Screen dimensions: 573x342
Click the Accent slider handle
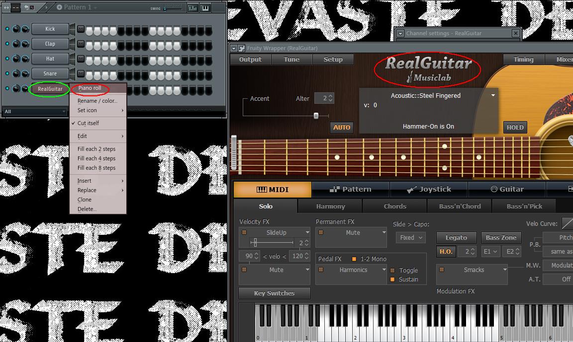point(316,116)
